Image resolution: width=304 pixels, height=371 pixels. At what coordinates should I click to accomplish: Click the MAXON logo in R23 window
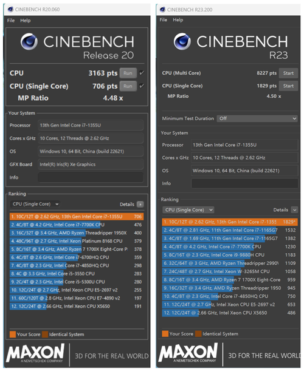pos(188,353)
